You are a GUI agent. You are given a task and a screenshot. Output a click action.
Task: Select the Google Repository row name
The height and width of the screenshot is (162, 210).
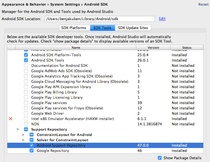(x=53, y=151)
